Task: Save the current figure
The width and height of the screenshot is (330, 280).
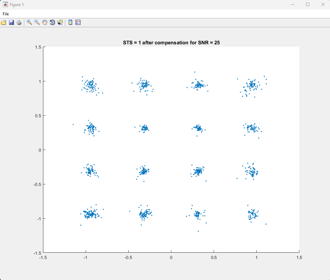Action: coord(11,22)
